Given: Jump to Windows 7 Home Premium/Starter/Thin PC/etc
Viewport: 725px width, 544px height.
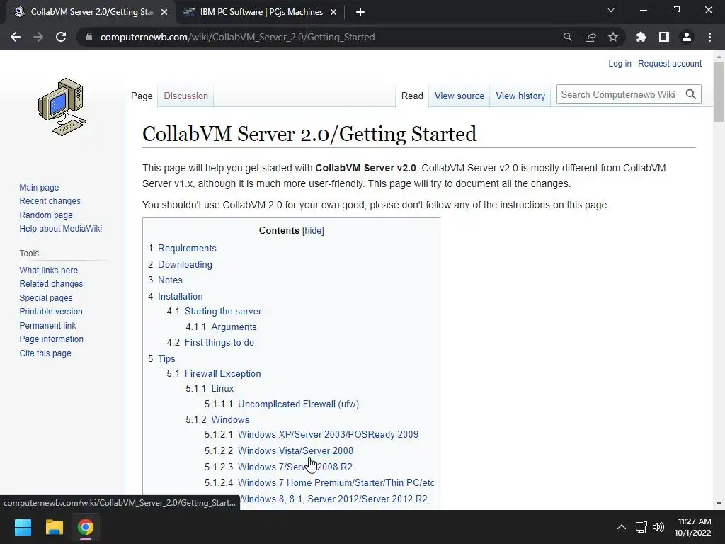Looking at the screenshot, I should click(320, 482).
